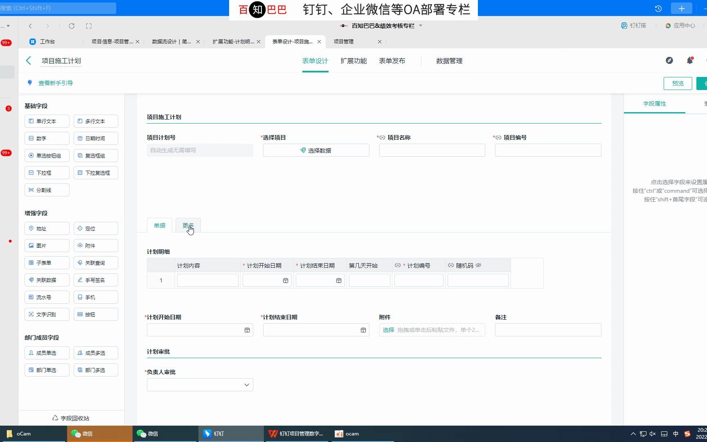Select the 字段属性 panel tab
Viewport: 707px width, 442px height.
point(655,104)
